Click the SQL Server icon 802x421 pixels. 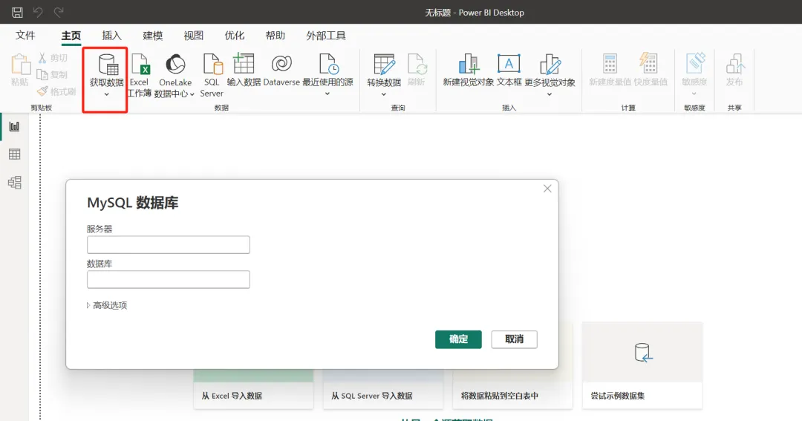pyautogui.click(x=212, y=64)
